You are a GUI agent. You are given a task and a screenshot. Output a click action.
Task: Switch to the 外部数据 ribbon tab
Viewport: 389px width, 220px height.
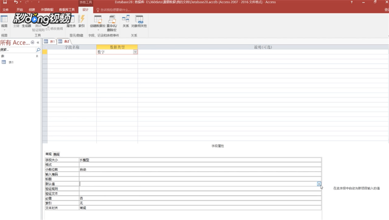click(47, 10)
